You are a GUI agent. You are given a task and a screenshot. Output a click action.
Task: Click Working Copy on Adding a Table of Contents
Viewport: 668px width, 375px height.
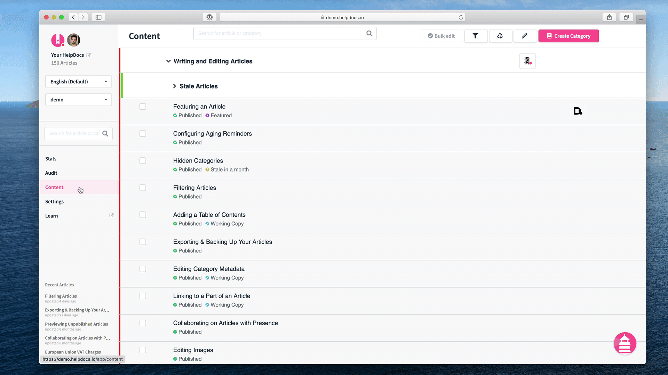point(227,224)
